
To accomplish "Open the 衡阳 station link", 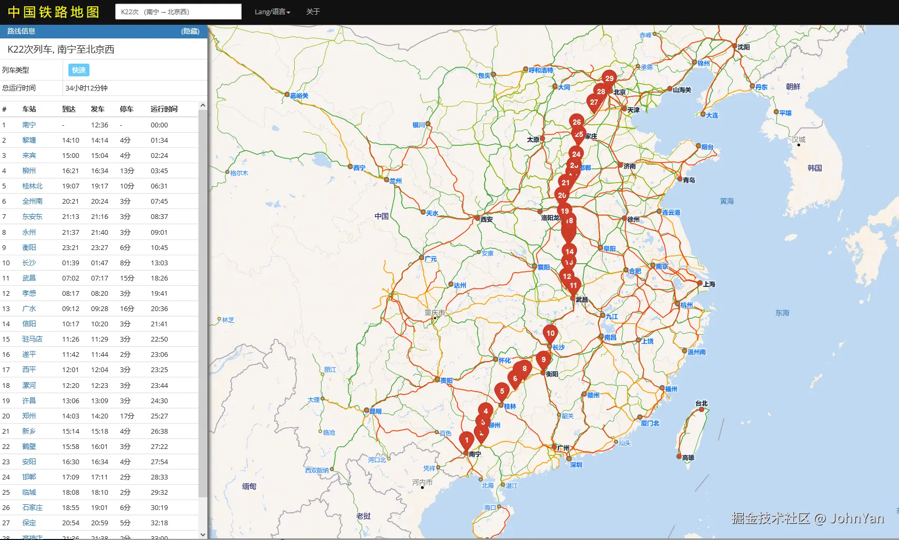I will (29, 248).
